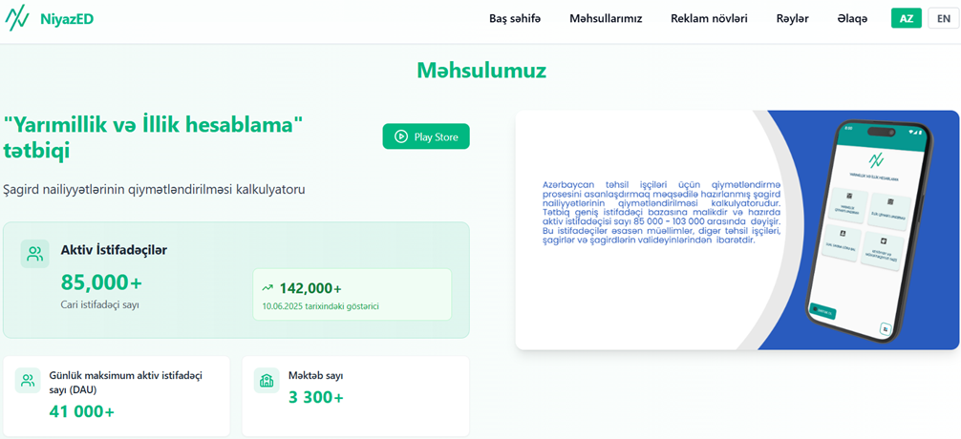Viewport: 961px width, 439px height.
Task: Click the school building icon for Məktəb sayı
Action: click(x=266, y=380)
